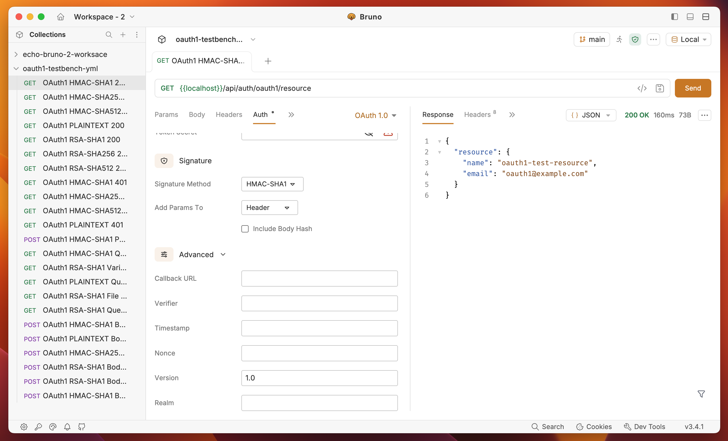Click the Advanced sliders icon
728x441 pixels.
[164, 254]
